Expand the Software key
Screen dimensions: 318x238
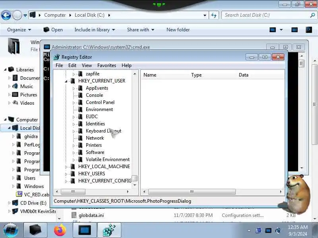(74, 153)
